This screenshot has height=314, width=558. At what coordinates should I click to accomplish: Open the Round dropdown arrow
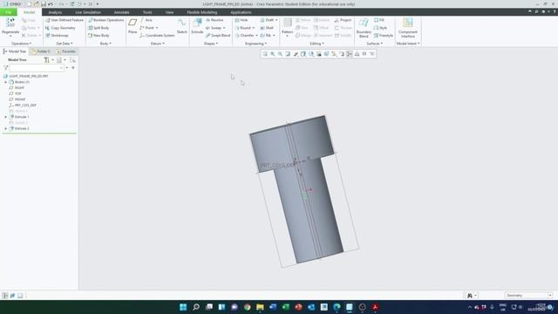click(x=254, y=28)
